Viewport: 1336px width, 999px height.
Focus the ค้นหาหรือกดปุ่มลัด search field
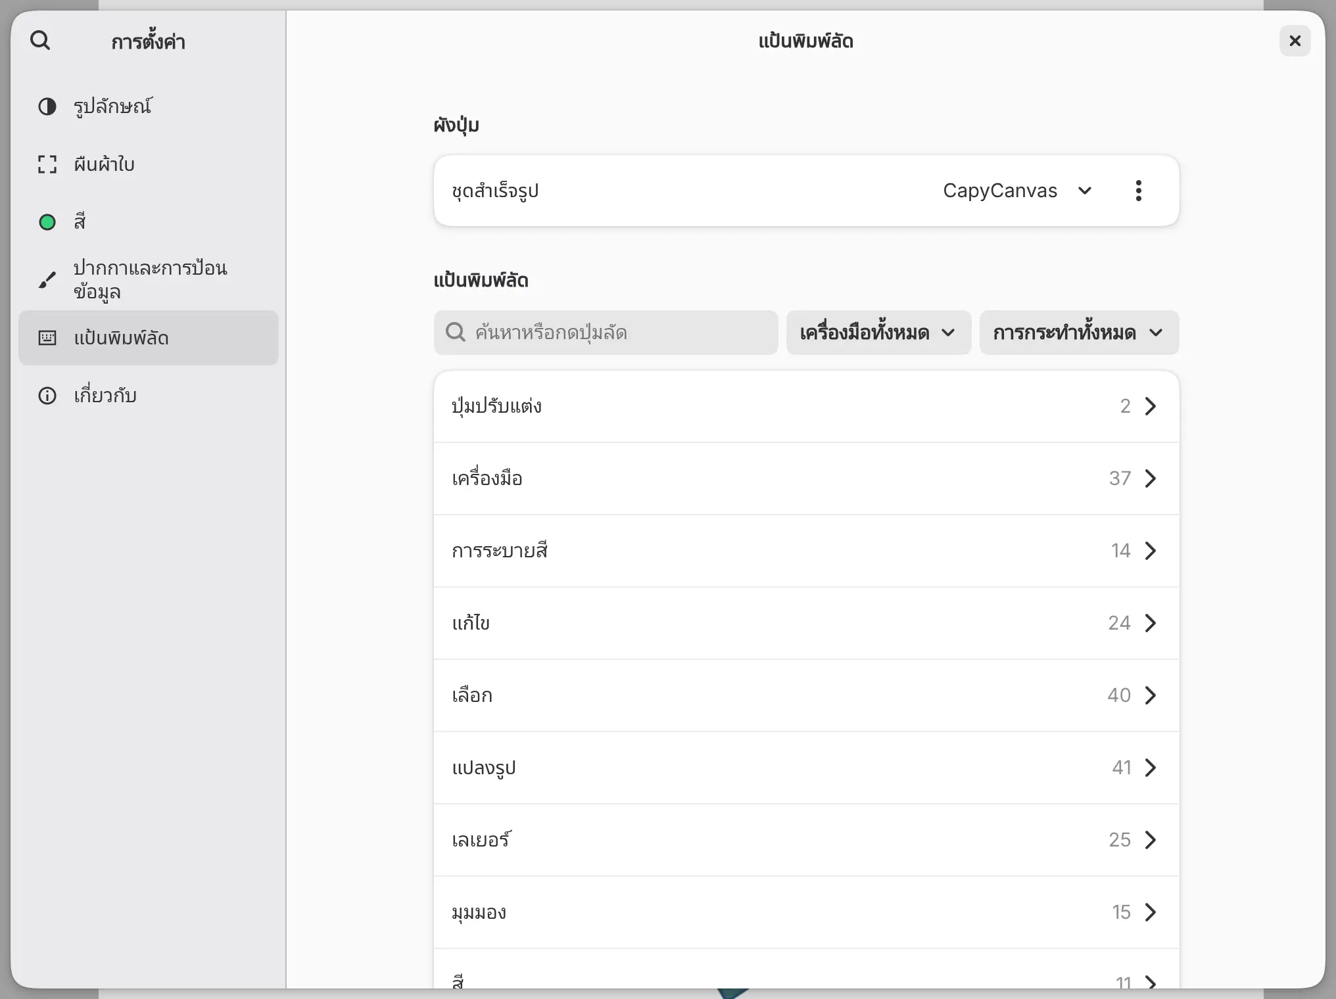pos(606,333)
